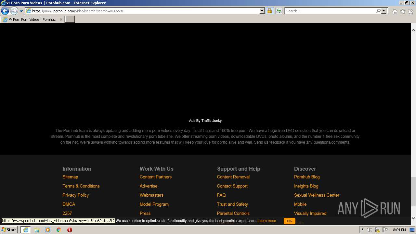Screen dimensions: 416x234
Task: Click the Show desktop icon
Action: 412,230
